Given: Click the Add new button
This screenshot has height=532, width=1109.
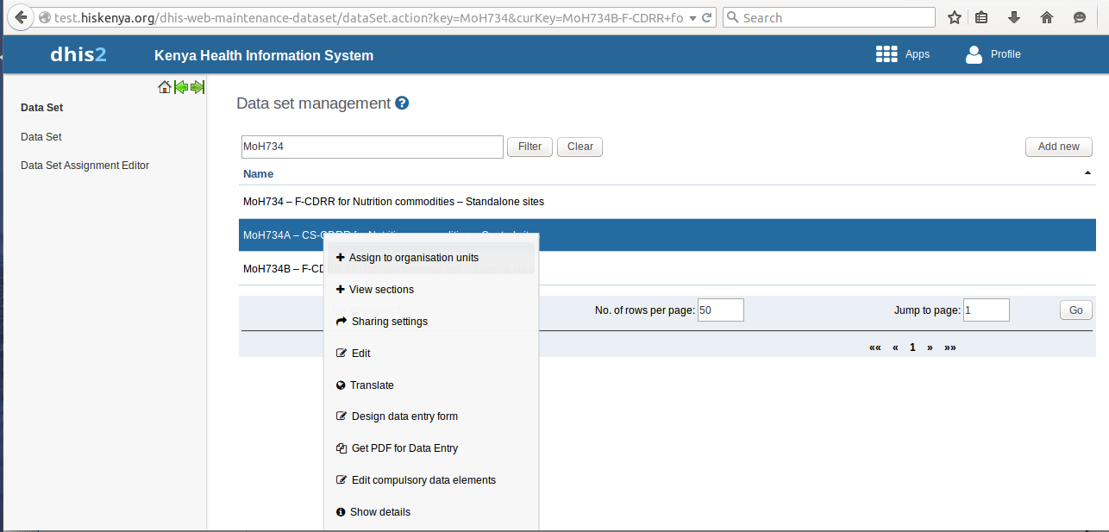Looking at the screenshot, I should [1059, 147].
